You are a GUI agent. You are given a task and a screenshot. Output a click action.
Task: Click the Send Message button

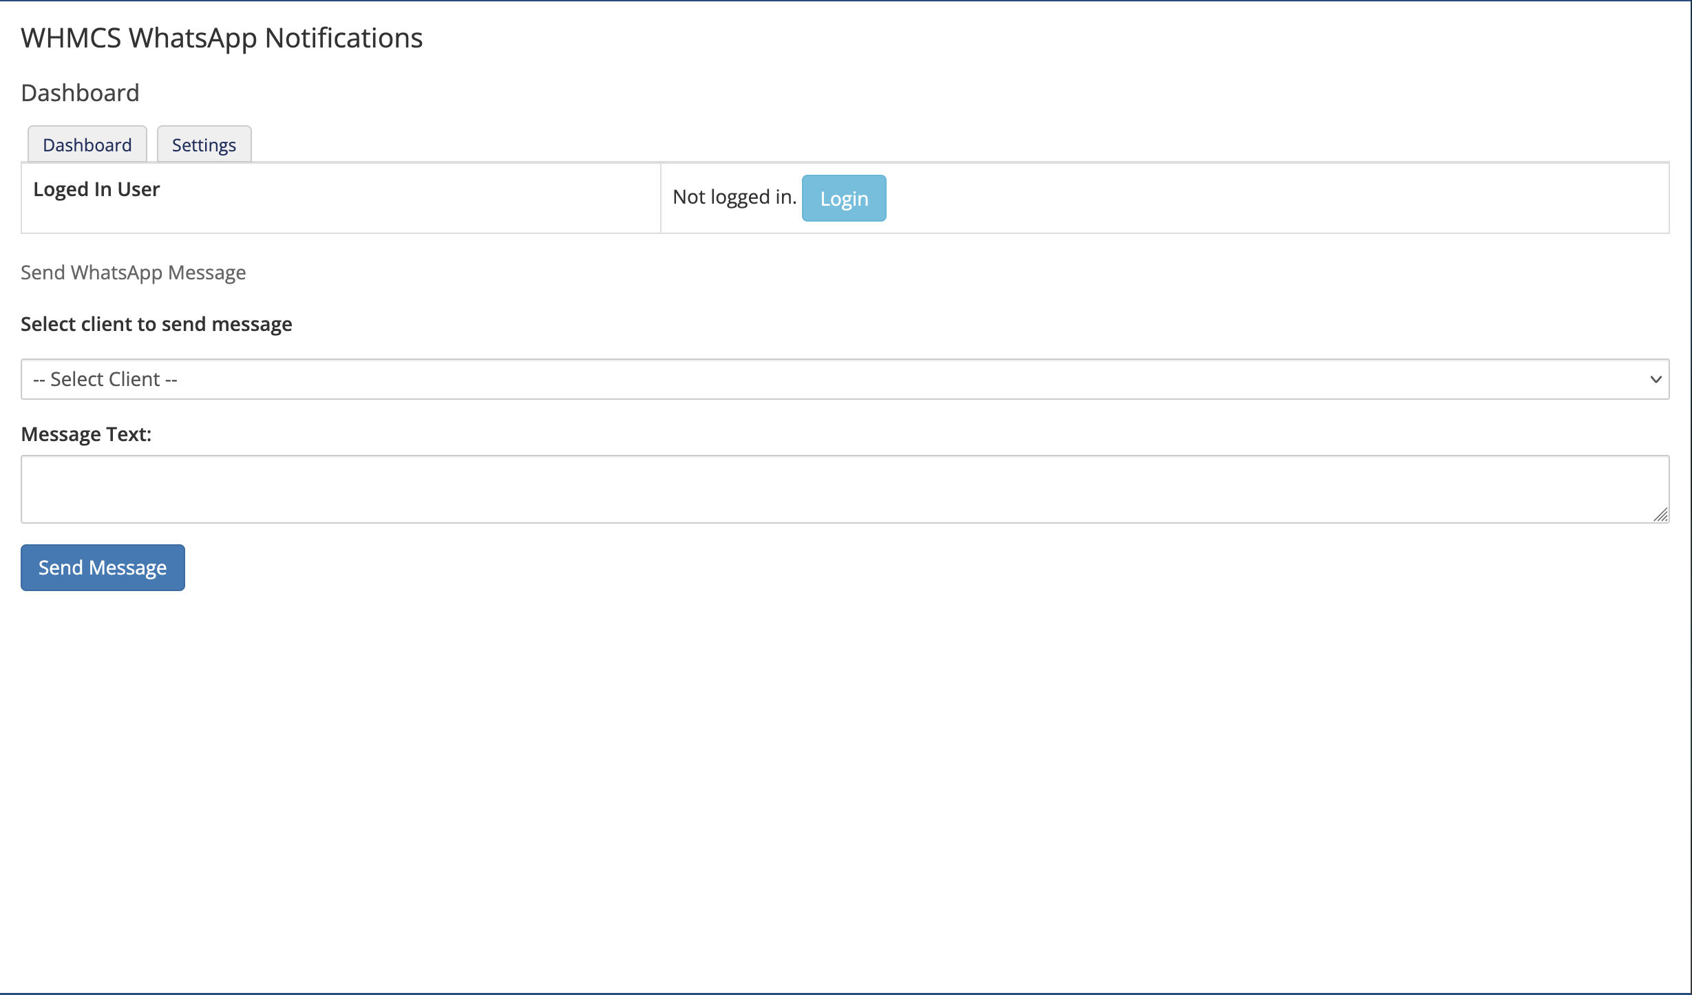(103, 568)
